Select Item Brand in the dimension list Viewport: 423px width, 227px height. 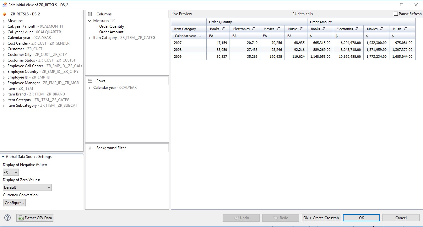(16, 94)
